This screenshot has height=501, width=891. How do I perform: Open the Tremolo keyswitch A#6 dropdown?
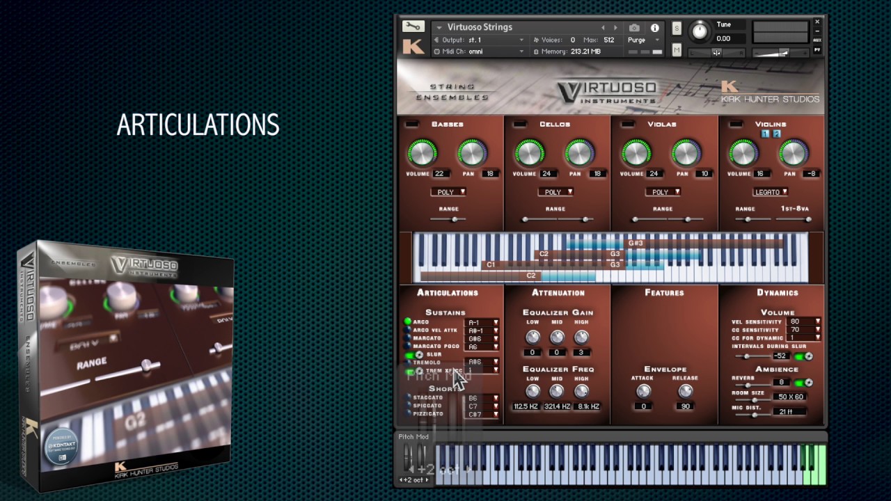pyautogui.click(x=482, y=363)
